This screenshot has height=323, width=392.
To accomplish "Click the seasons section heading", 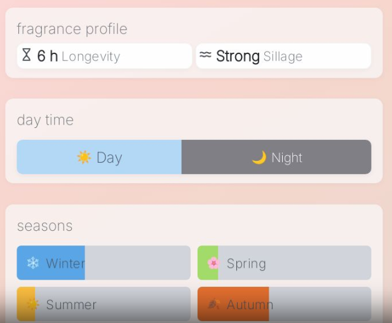I will click(x=44, y=226).
